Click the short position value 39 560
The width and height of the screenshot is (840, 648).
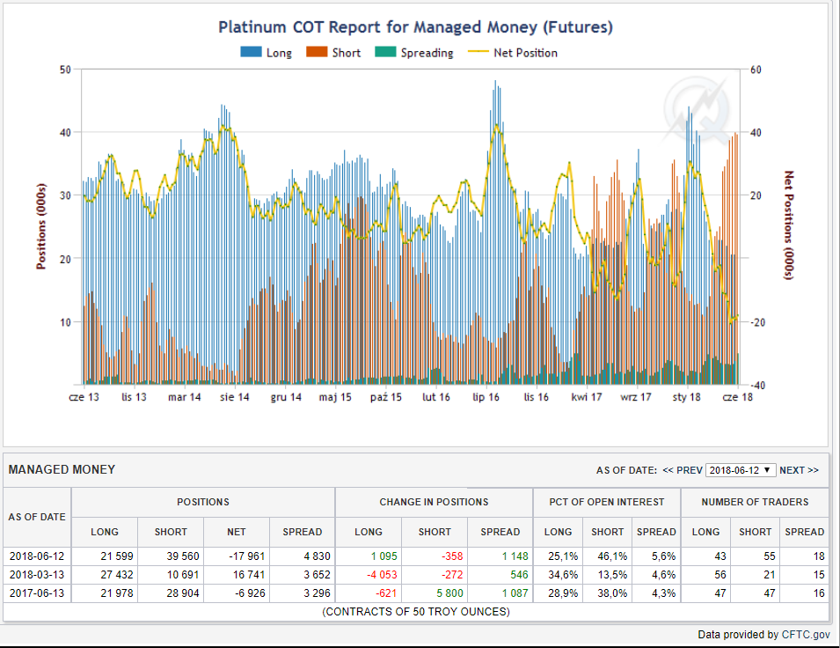click(x=183, y=556)
